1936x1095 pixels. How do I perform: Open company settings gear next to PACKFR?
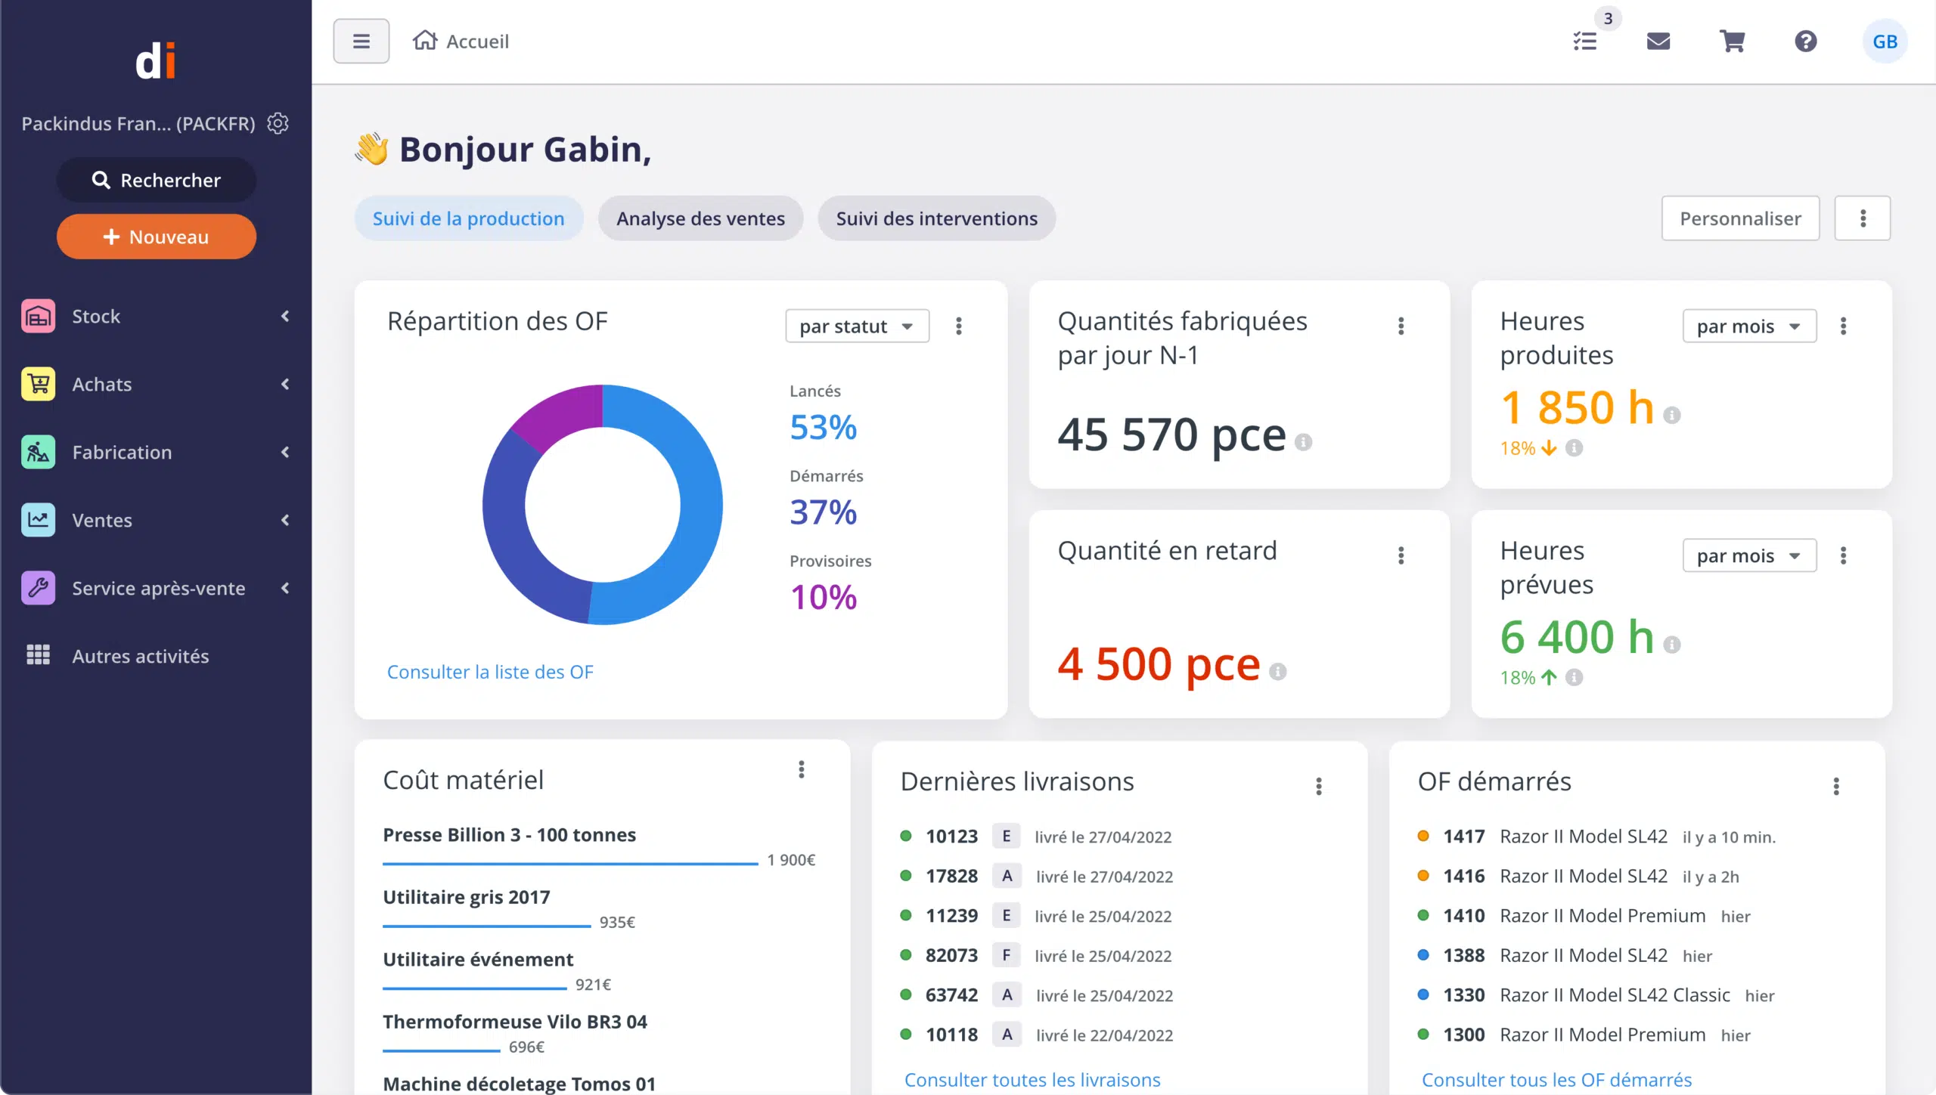278,123
